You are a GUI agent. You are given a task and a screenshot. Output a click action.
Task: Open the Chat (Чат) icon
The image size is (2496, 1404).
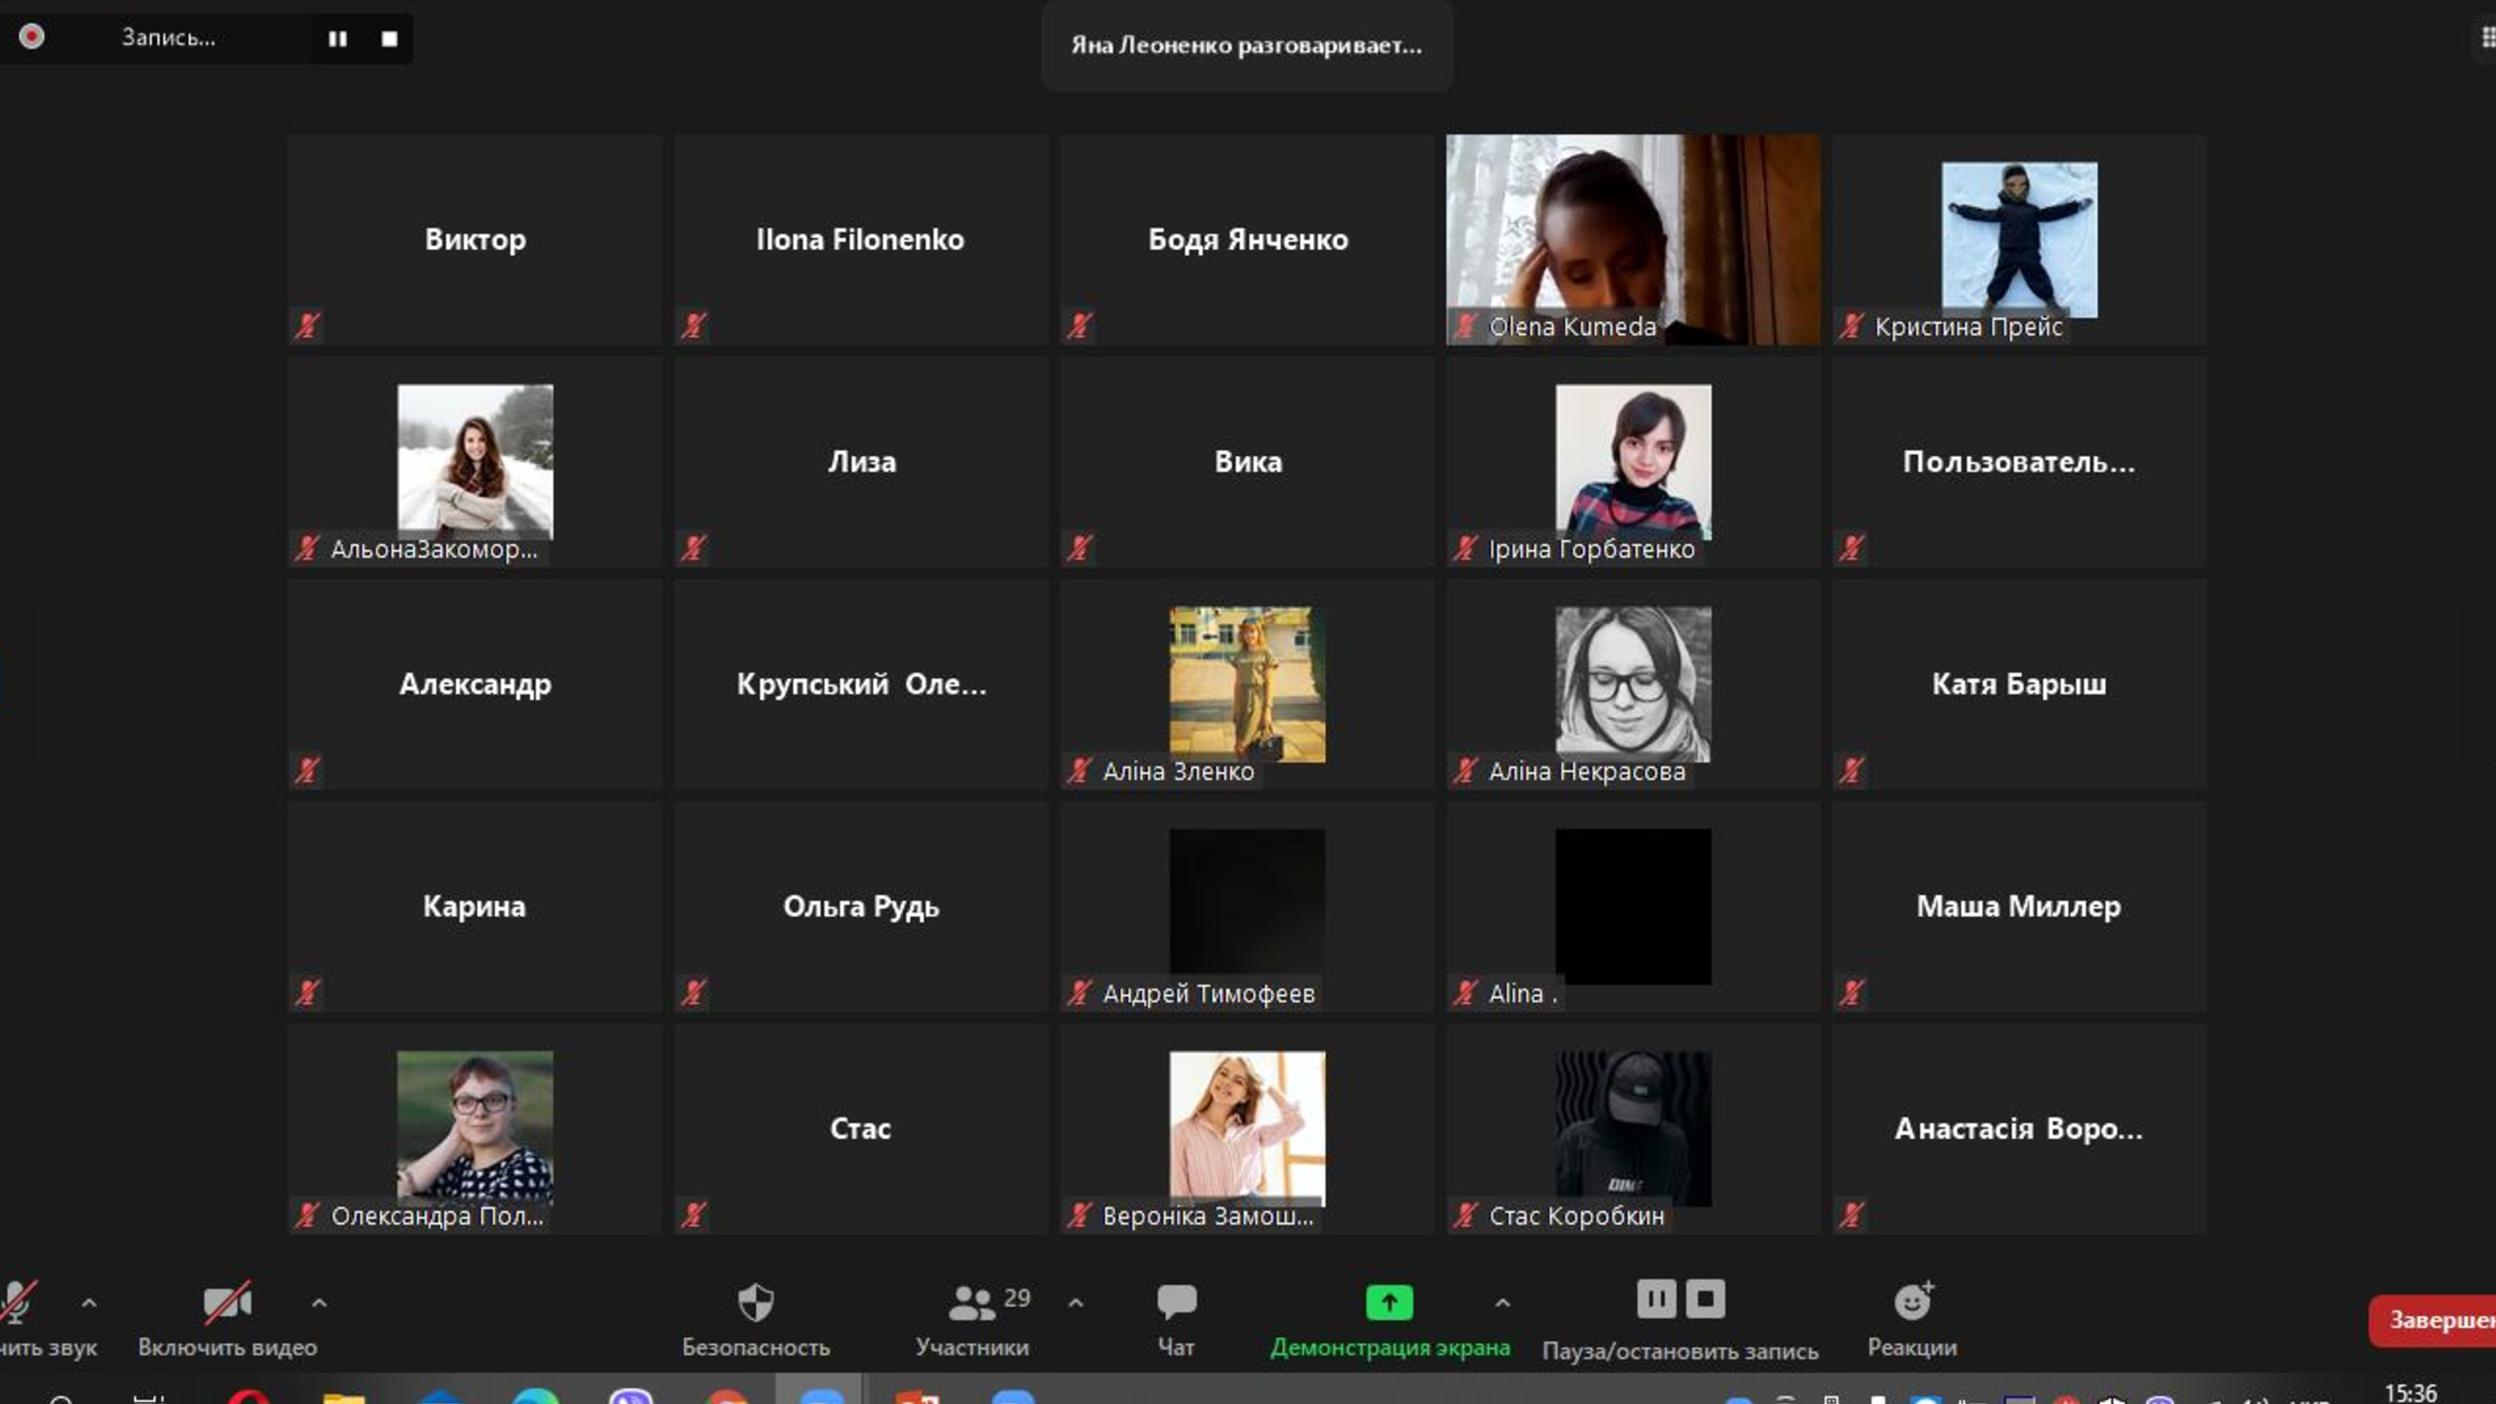[x=1175, y=1303]
